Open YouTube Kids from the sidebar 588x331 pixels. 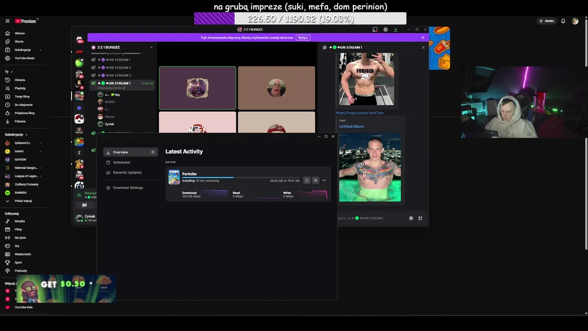tap(23, 307)
